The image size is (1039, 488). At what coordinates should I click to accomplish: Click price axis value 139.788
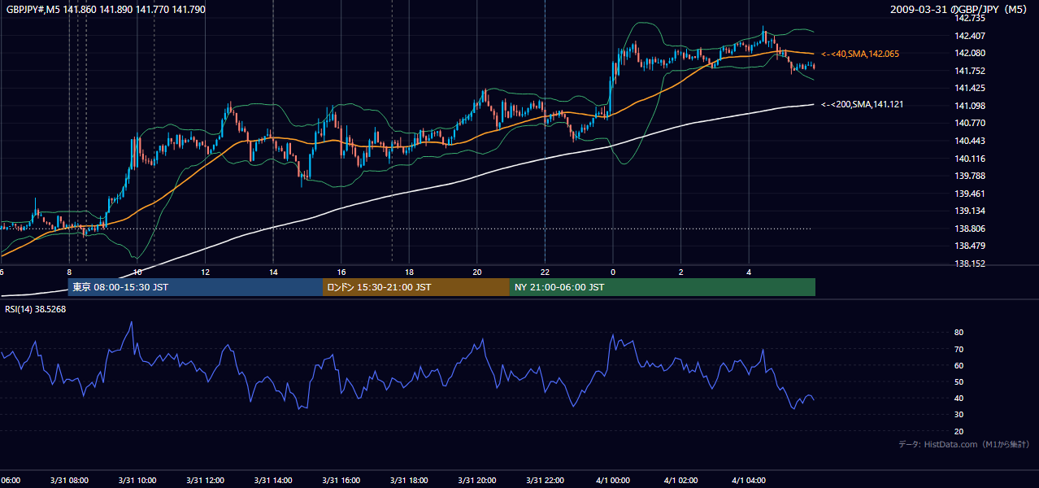[x=971, y=176]
